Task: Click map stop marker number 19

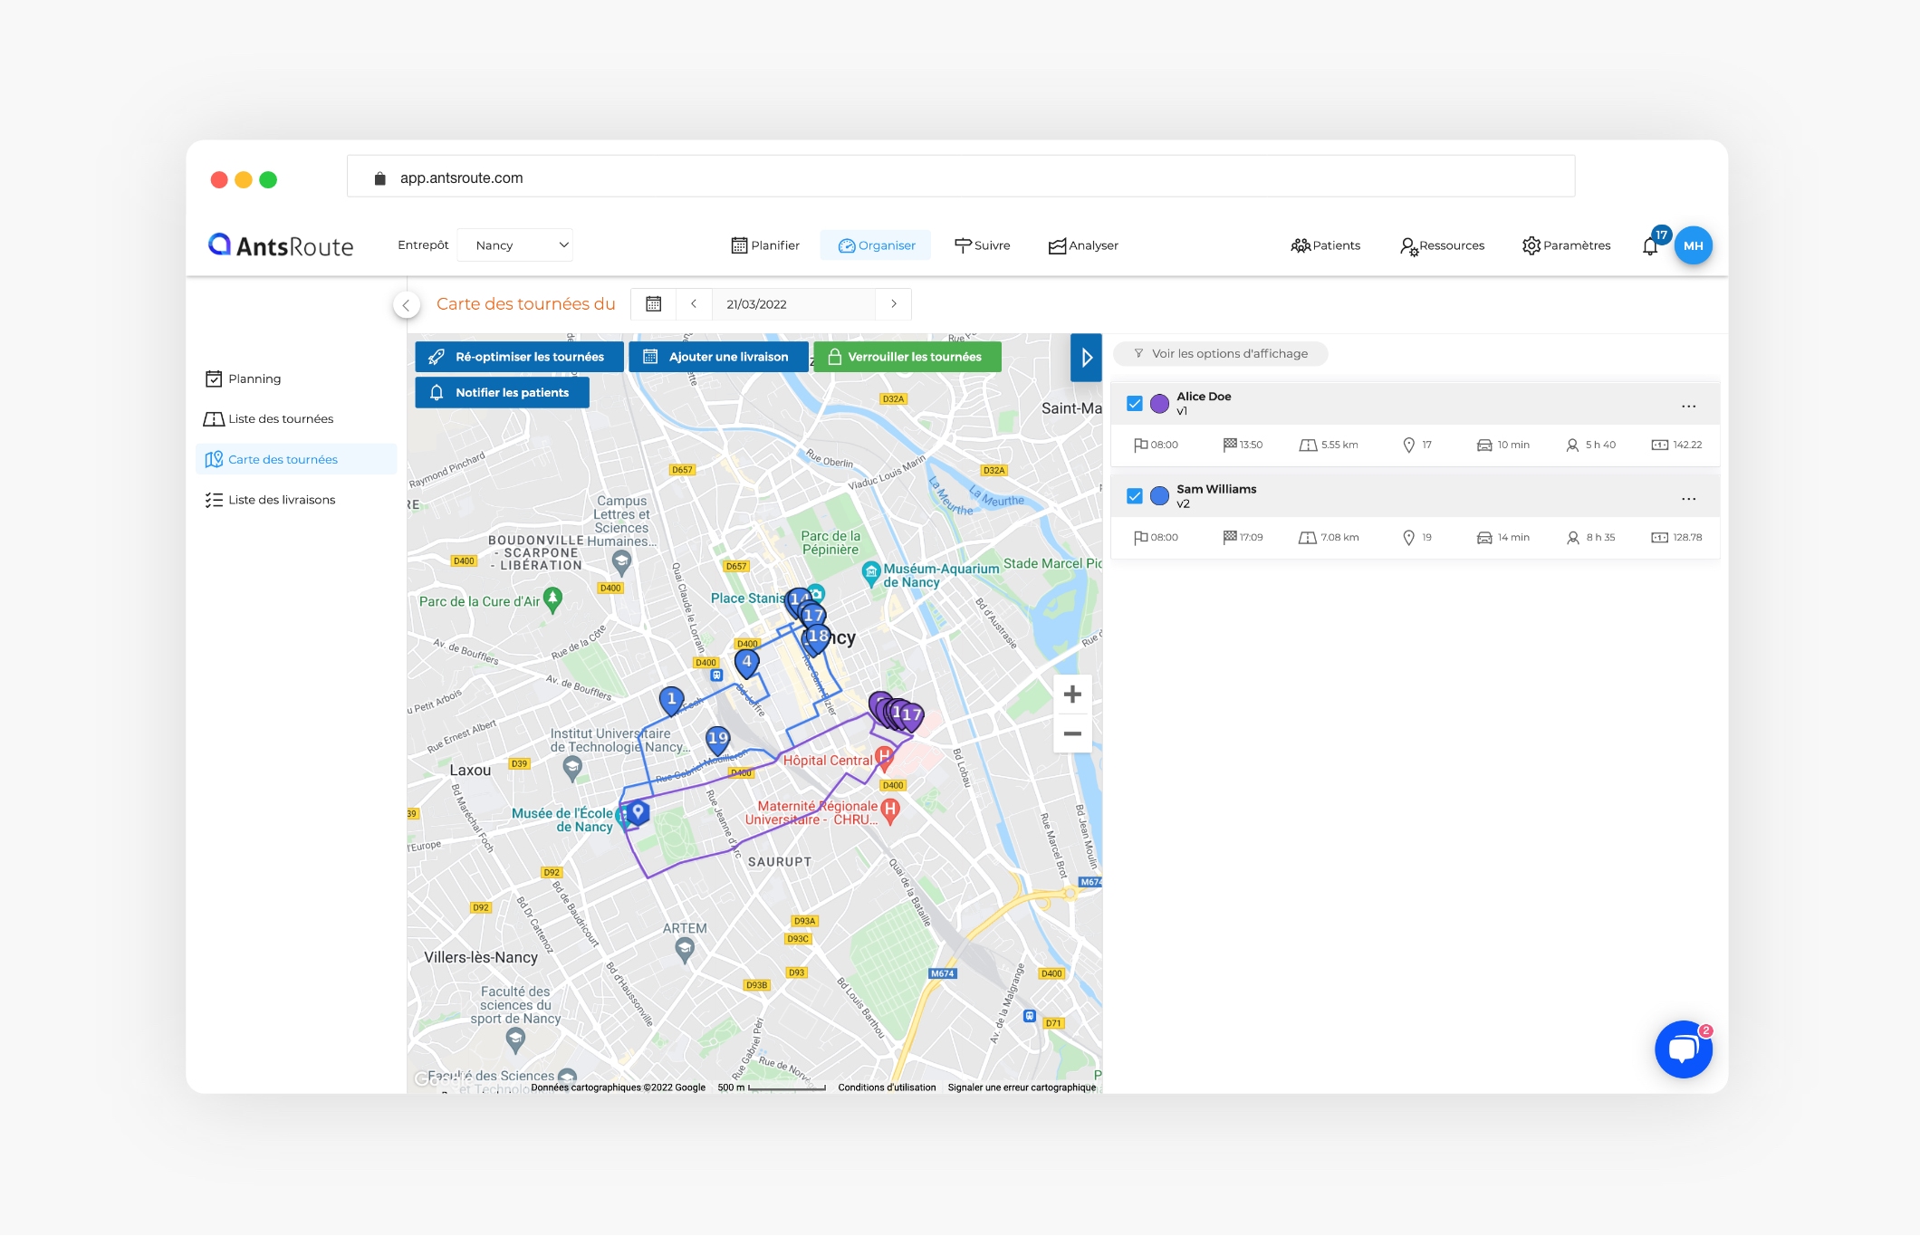Action: (717, 740)
